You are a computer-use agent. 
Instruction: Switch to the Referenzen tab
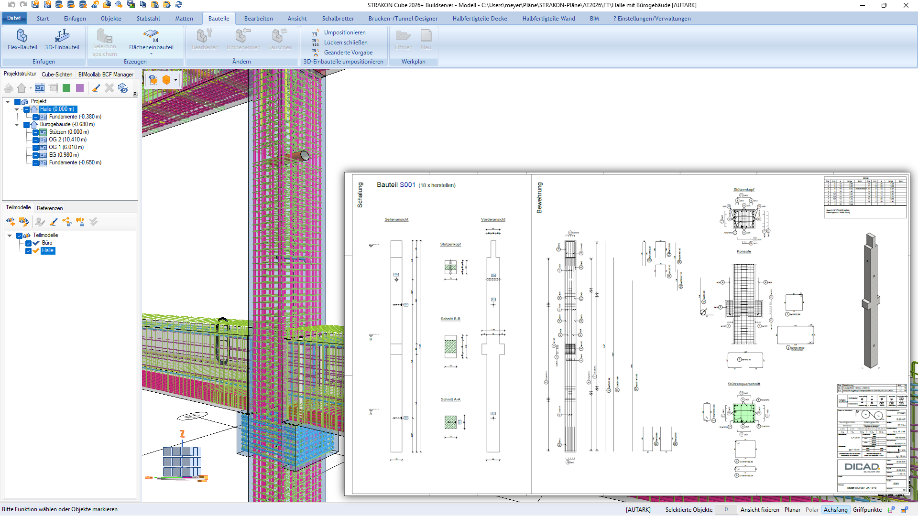tap(50, 208)
